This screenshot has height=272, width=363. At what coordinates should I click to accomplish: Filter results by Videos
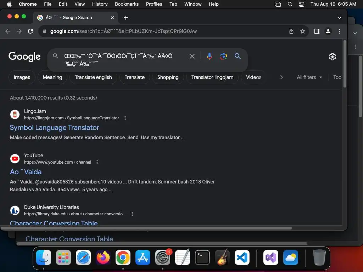[x=253, y=77]
